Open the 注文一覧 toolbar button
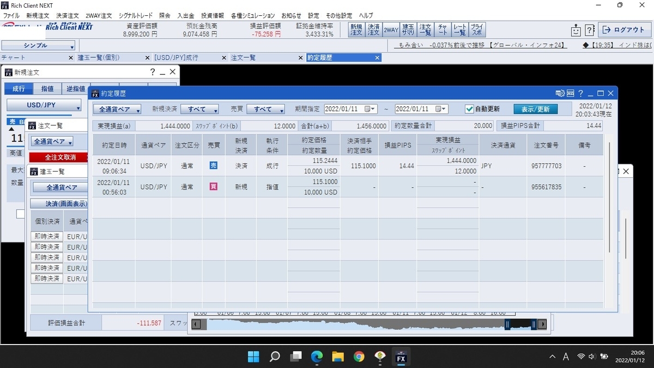The height and width of the screenshot is (368, 654). pyautogui.click(x=426, y=29)
